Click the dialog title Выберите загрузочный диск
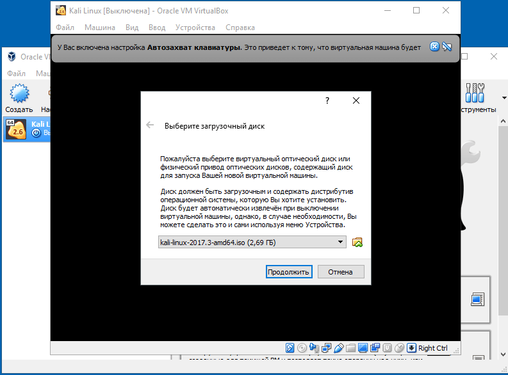Screen dimensions: 508x375 pyautogui.click(x=215, y=126)
